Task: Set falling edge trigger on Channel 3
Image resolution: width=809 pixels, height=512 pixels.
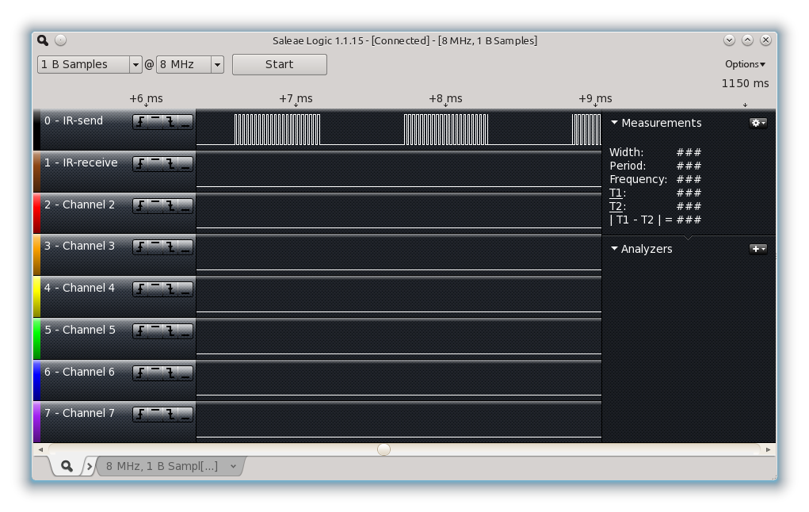Action: [x=170, y=247]
